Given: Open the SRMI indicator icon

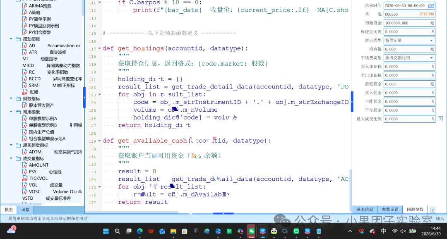Looking at the screenshot, I should click(25, 85).
